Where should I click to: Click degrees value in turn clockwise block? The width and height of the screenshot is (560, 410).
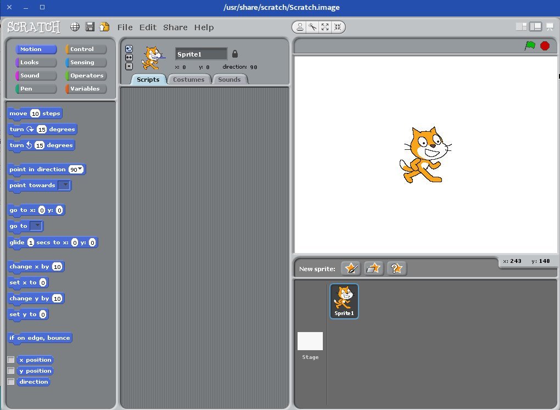(42, 130)
